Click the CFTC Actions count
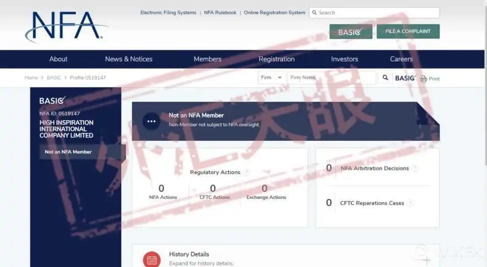Screen dimensions: 487x267 [213, 189]
